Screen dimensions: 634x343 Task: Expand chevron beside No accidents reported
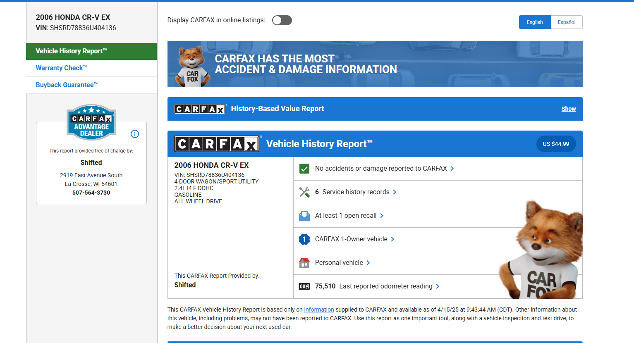(452, 169)
